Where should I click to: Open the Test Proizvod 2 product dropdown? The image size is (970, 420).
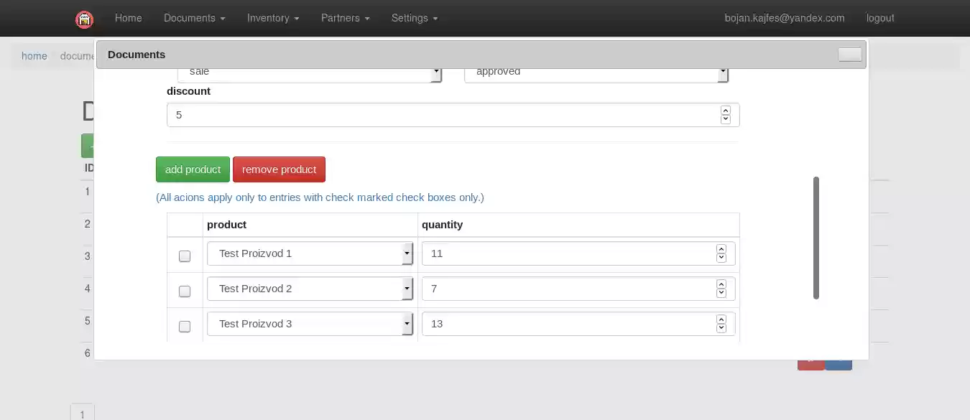pyautogui.click(x=407, y=288)
